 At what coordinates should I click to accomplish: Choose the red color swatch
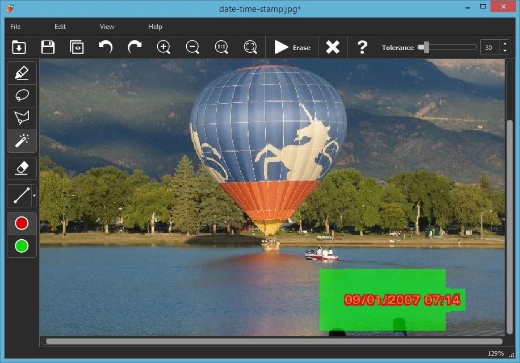click(x=22, y=224)
